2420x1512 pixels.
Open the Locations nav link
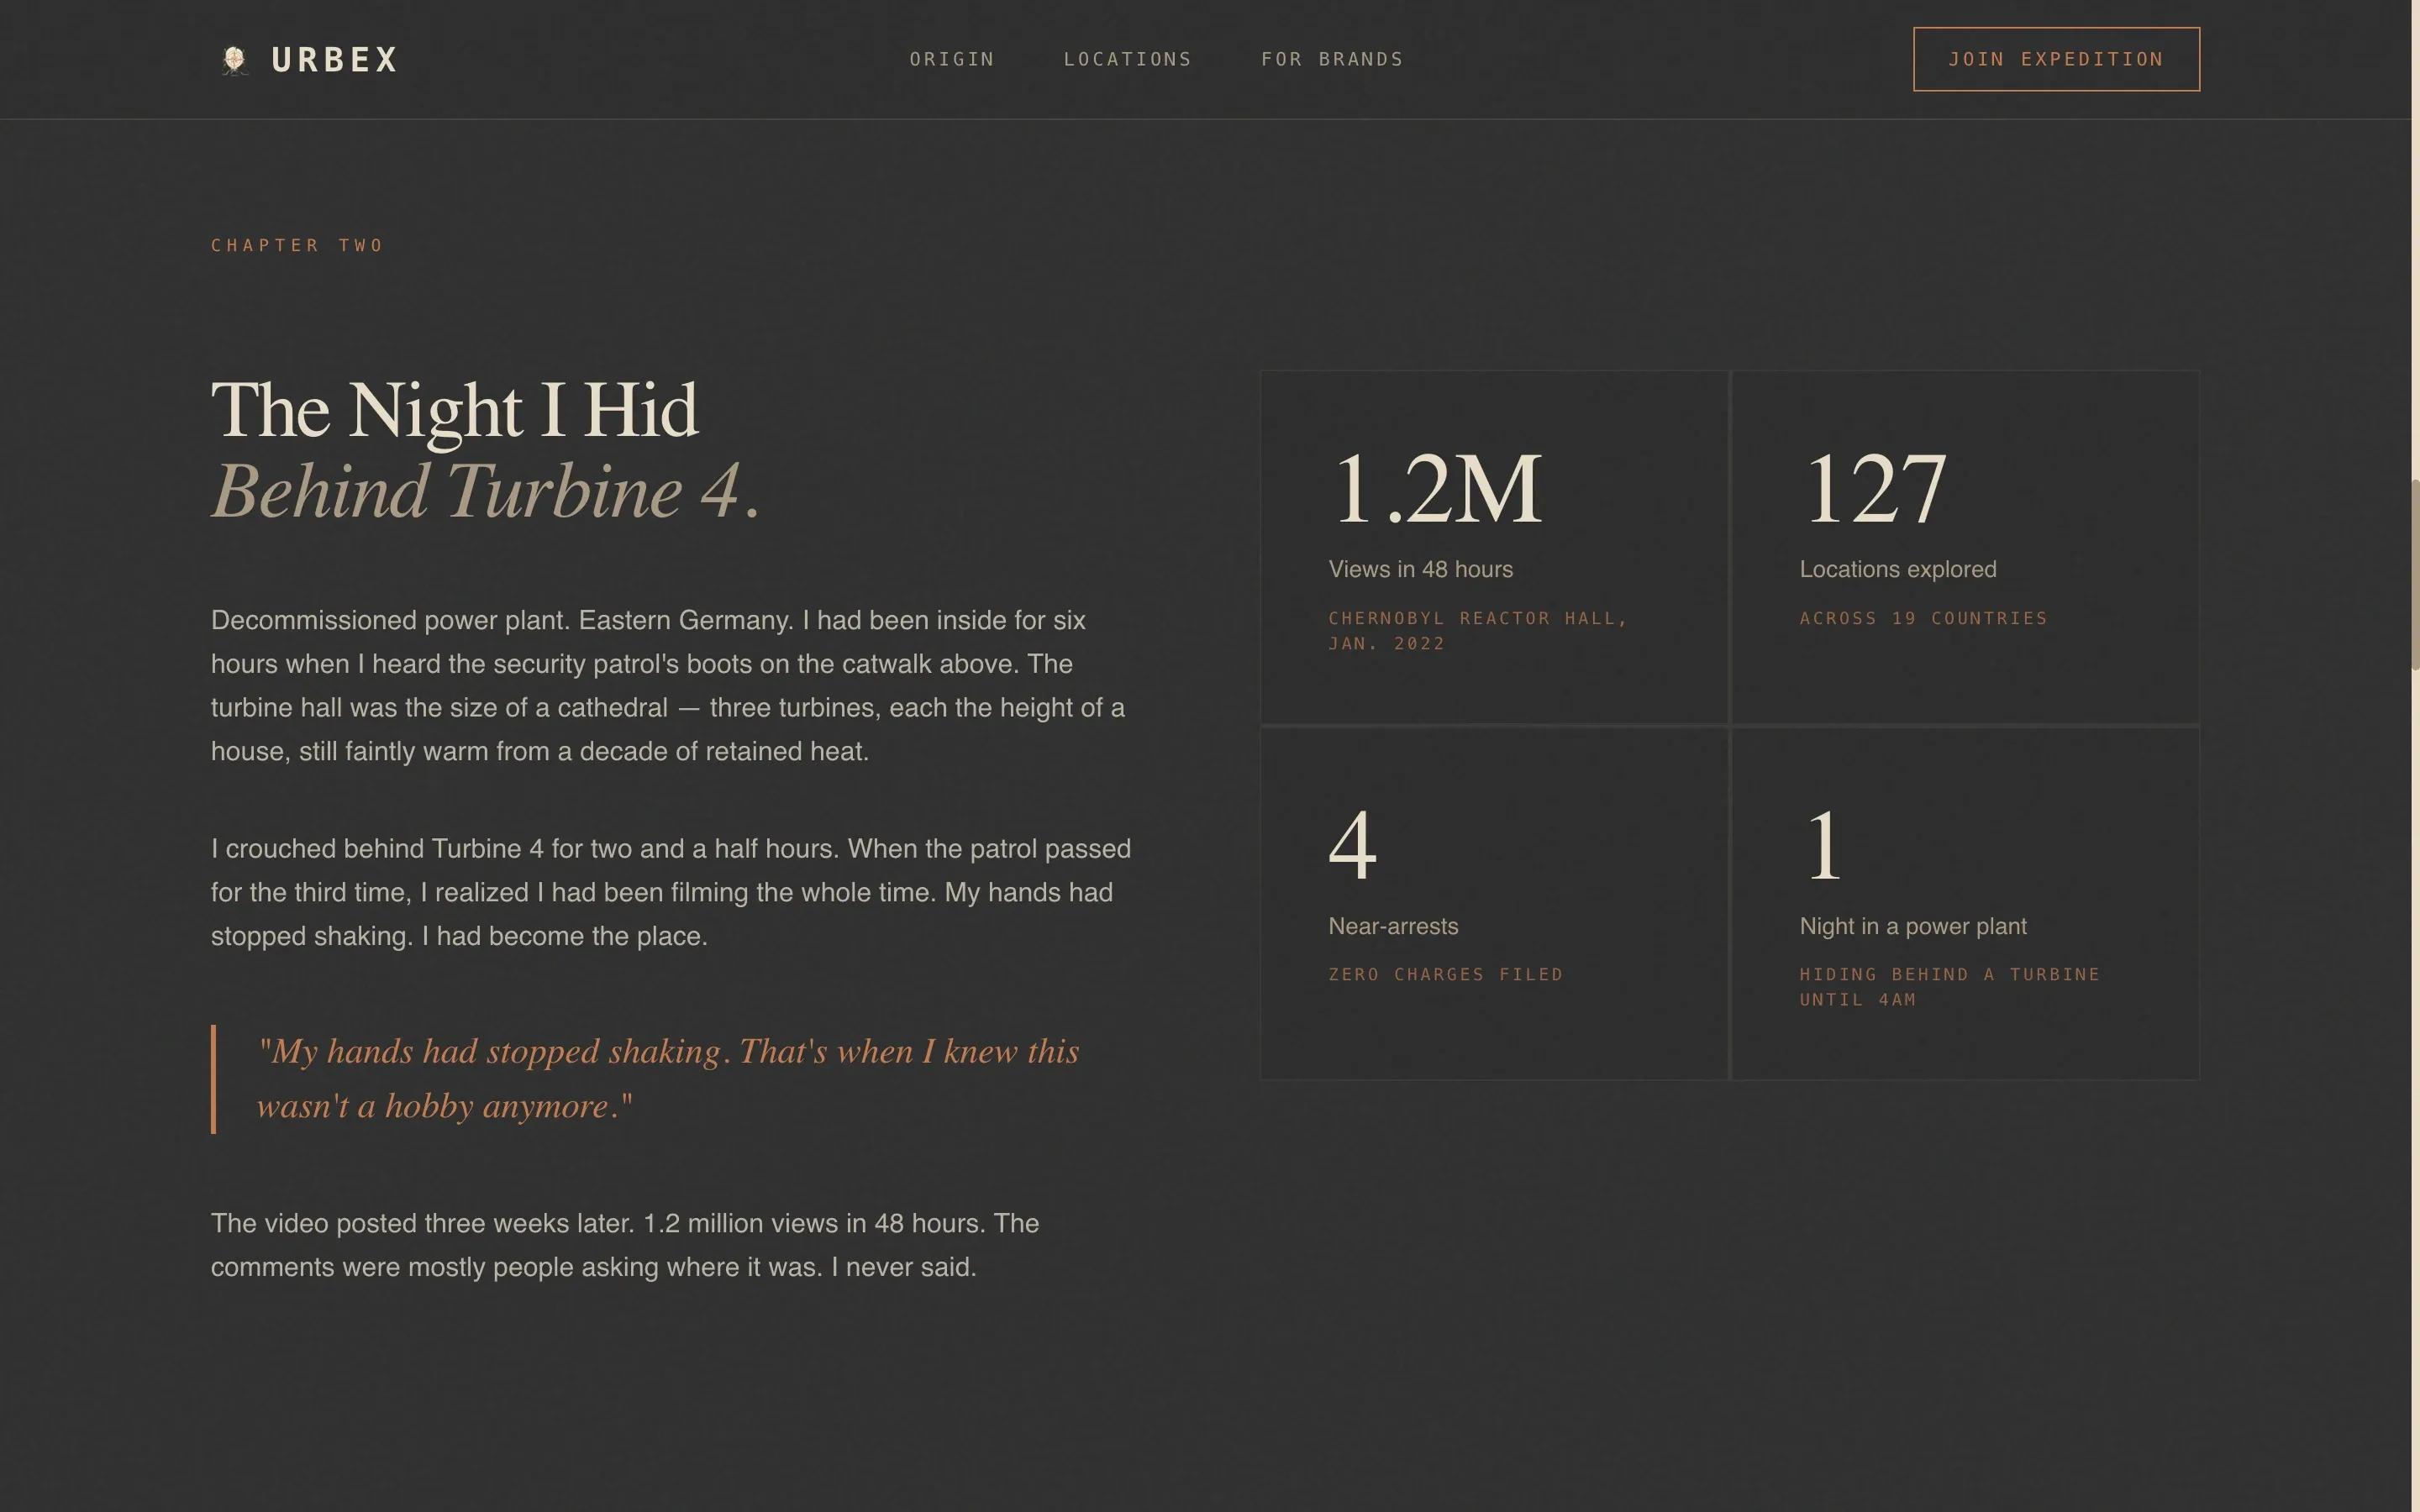click(x=1128, y=59)
